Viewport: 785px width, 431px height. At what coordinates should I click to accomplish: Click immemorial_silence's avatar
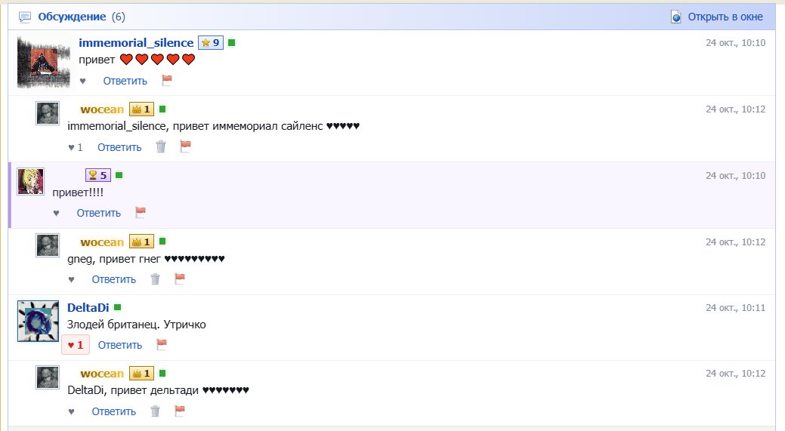[44, 63]
